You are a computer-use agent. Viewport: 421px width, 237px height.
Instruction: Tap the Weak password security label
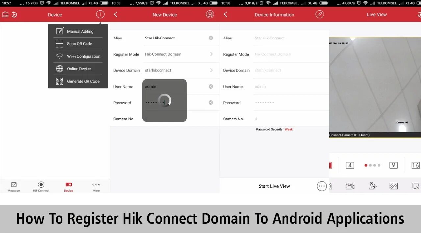pos(289,129)
